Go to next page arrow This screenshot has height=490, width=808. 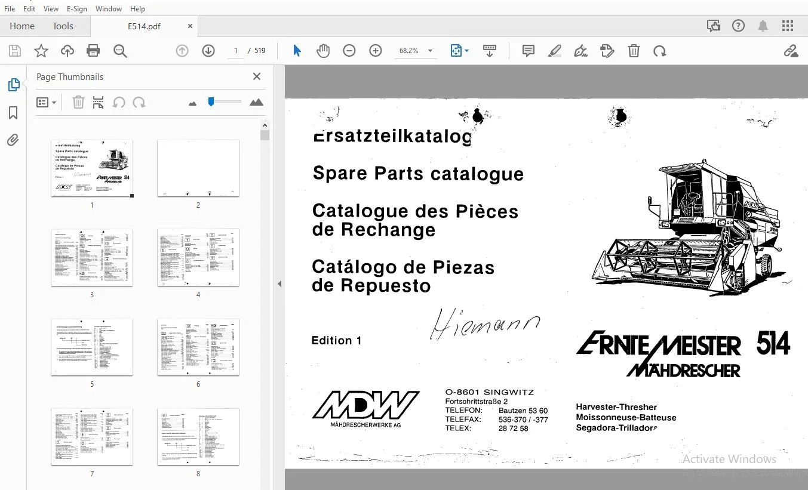tap(208, 51)
